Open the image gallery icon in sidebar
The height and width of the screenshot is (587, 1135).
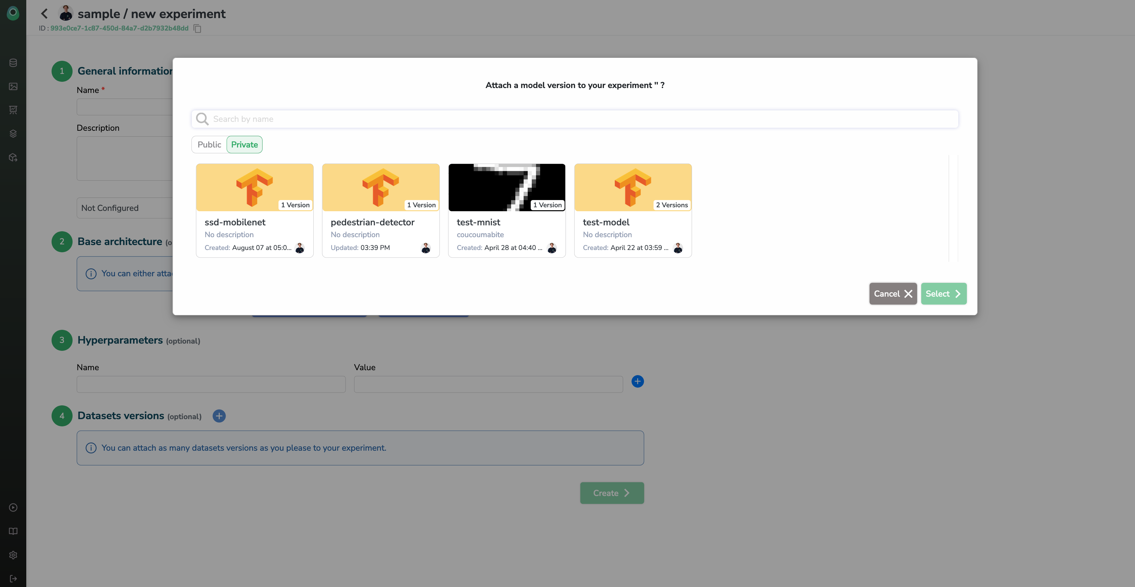13,86
